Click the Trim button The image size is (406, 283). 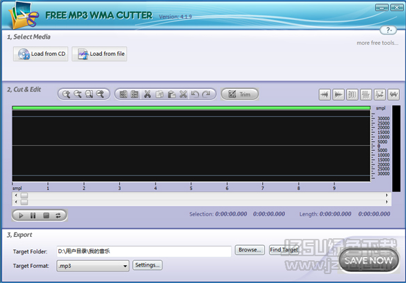coord(239,94)
